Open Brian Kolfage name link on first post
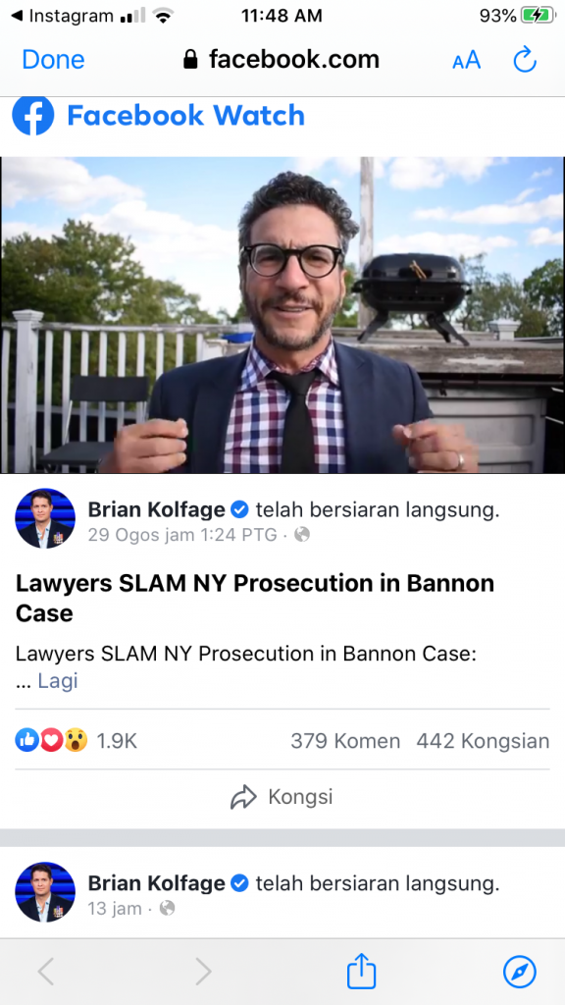This screenshot has height=1005, width=565. click(156, 509)
